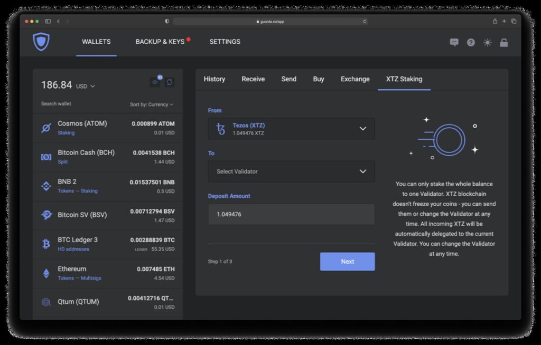Open the chat support icon
Screen dimensions: 541x345
pos(454,42)
